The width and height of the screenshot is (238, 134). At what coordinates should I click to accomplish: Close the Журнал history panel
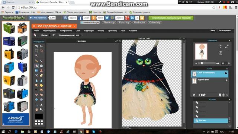coord(229,99)
